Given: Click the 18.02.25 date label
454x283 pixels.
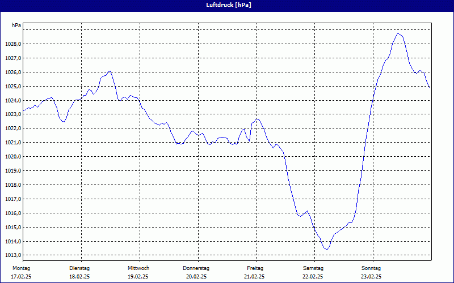Looking at the screenshot, I should point(79,277).
